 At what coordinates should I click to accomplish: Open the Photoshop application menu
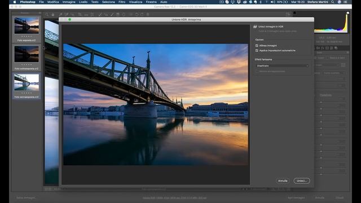tap(28, 2)
